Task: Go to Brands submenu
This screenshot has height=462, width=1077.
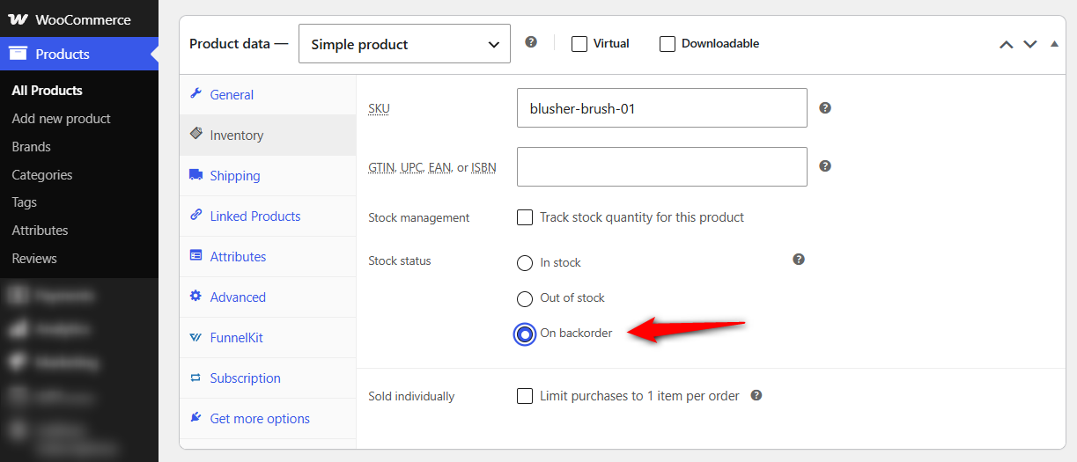Action: point(31,146)
